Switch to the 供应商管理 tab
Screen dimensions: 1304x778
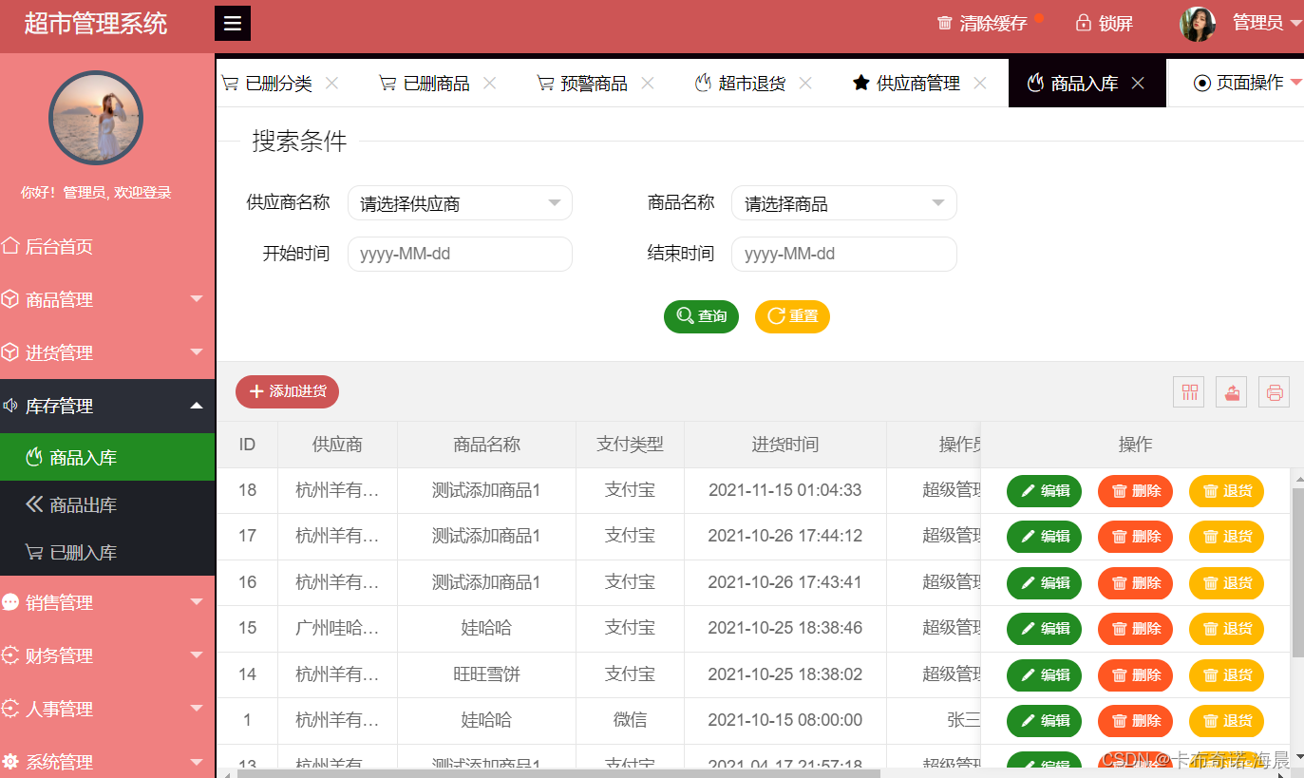coord(917,84)
